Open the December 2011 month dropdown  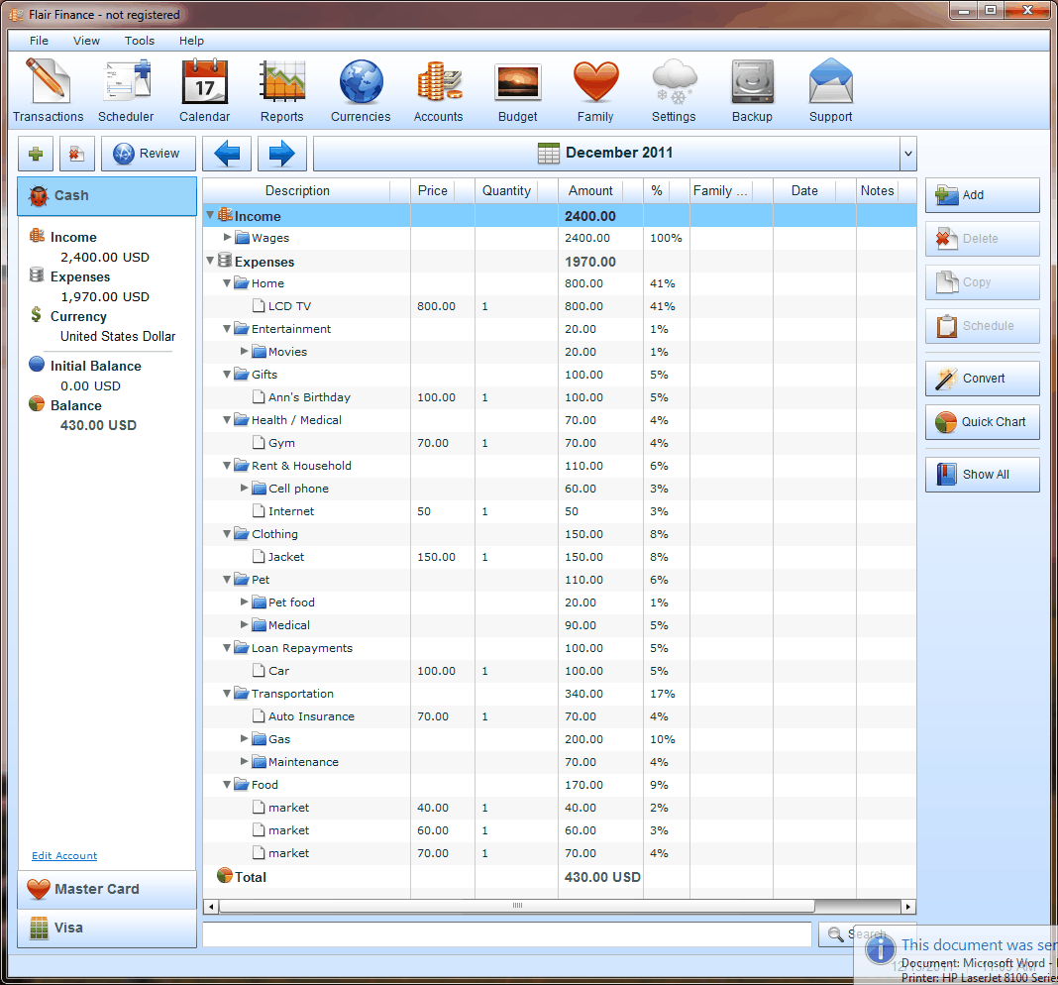pos(907,154)
